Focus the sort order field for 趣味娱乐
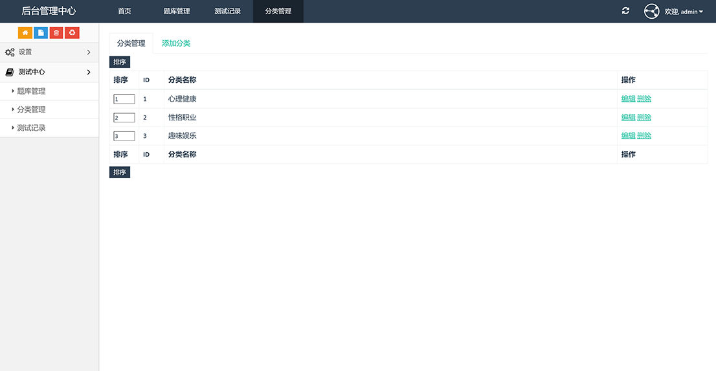The width and height of the screenshot is (716, 371). coord(124,136)
